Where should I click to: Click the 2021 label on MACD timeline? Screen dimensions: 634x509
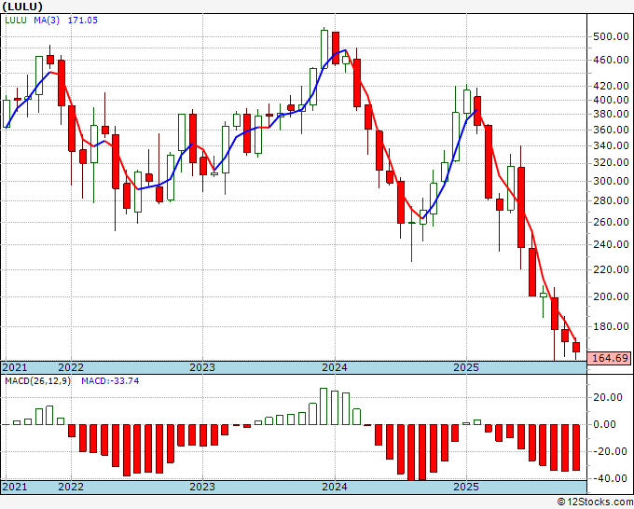[15, 487]
